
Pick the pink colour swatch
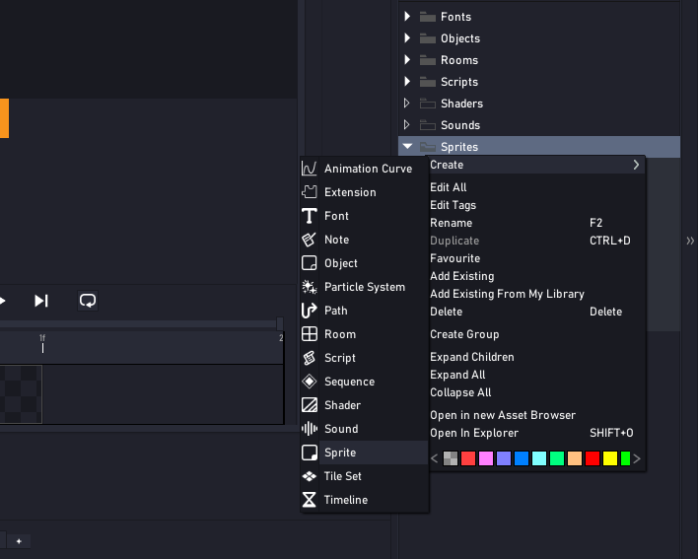pos(486,458)
